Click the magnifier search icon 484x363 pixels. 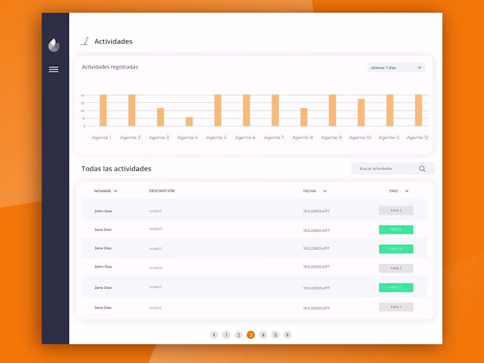pos(422,169)
